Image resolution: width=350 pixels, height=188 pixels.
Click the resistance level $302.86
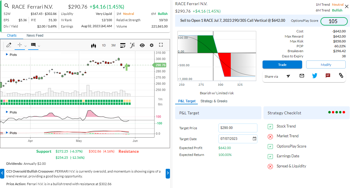click(95, 151)
